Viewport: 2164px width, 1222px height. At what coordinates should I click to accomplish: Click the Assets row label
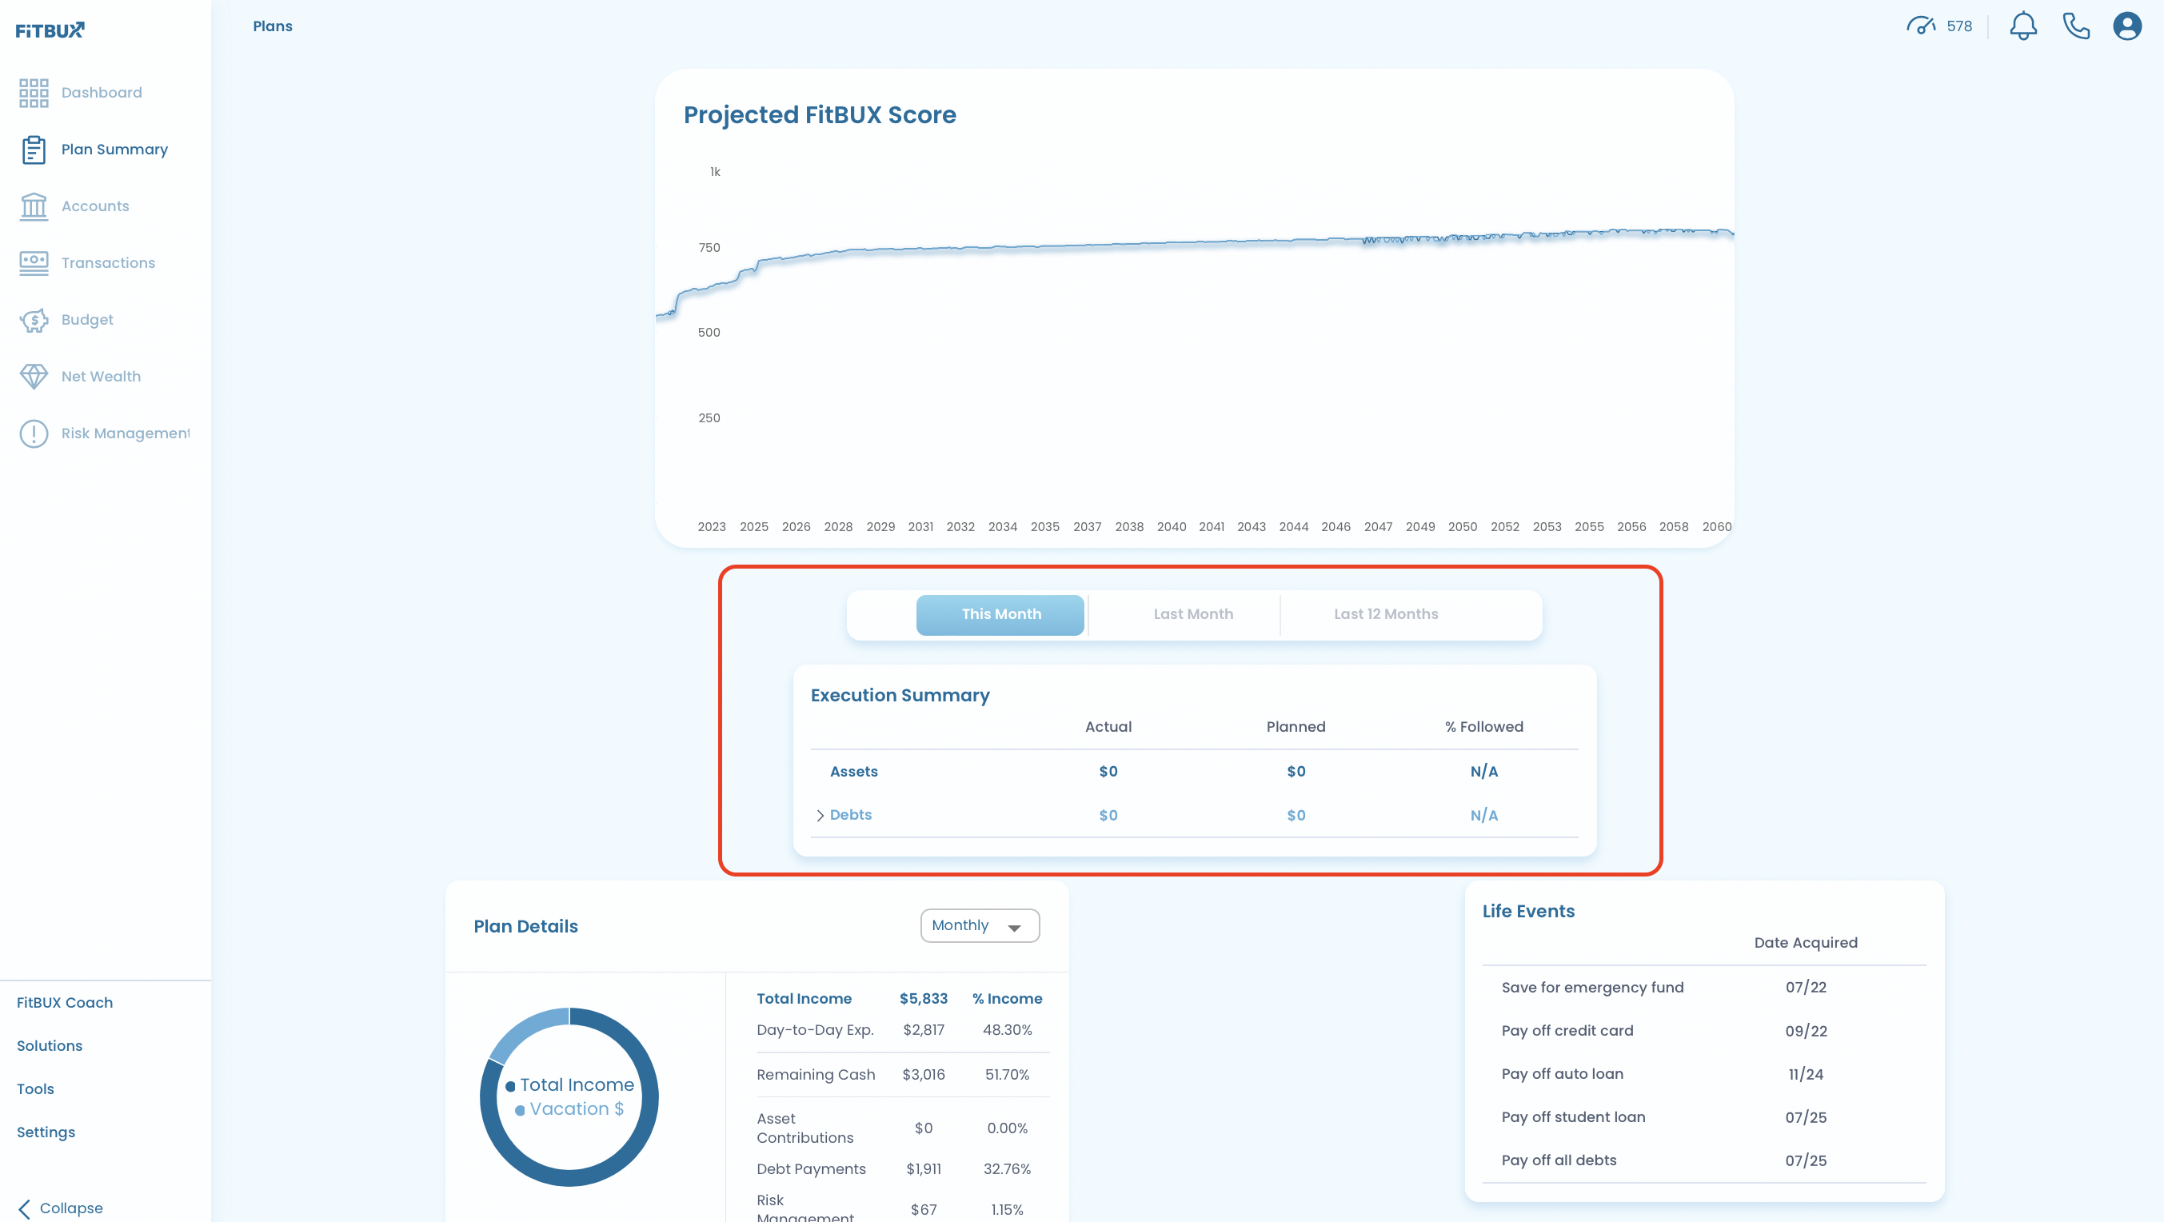[853, 772]
